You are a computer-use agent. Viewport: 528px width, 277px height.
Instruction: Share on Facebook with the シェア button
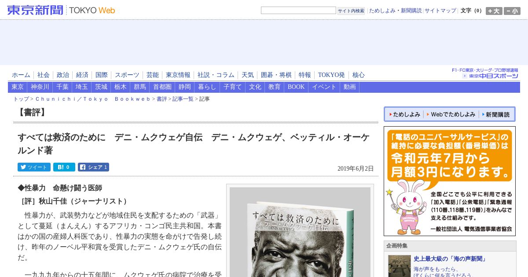coord(93,167)
